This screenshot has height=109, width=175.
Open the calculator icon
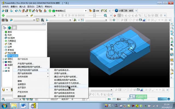tap(94, 11)
